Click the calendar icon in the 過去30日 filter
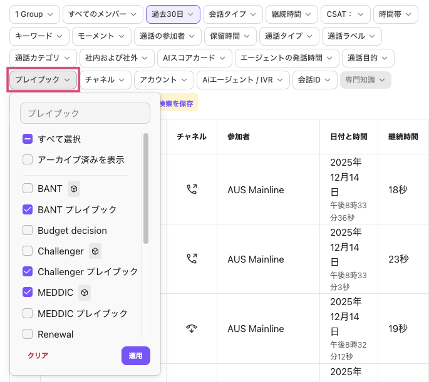 [x=189, y=14]
